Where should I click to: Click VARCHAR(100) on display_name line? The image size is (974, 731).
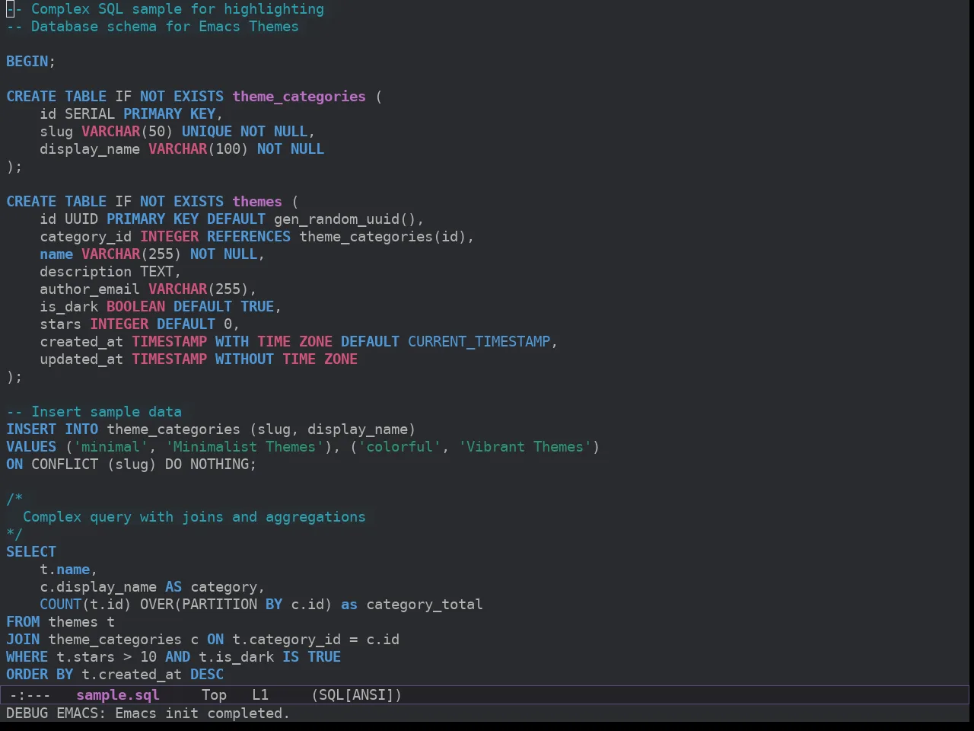pyautogui.click(x=199, y=149)
